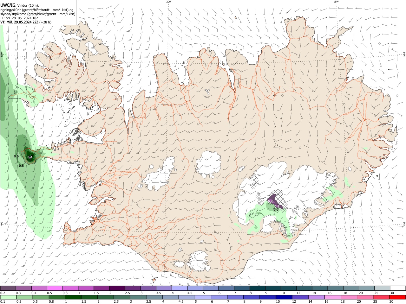Pick the periwinkle 5–6 swatch on upper scale

click(x=211, y=288)
